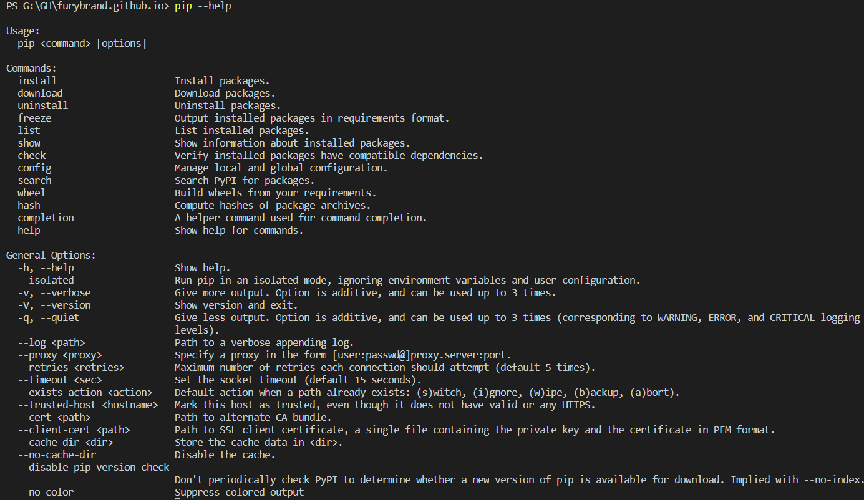The width and height of the screenshot is (864, 500).
Task: Click the 'uninstall' command entry
Action: [x=42, y=105]
